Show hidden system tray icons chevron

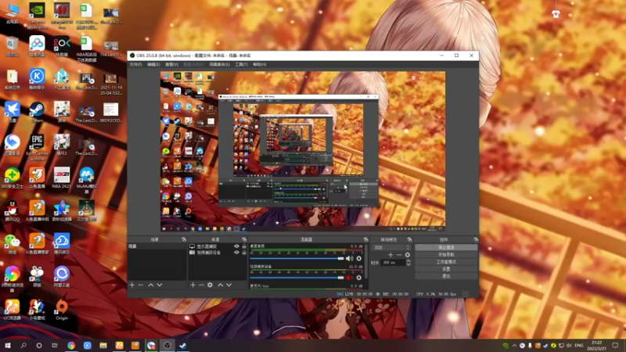click(x=514, y=346)
